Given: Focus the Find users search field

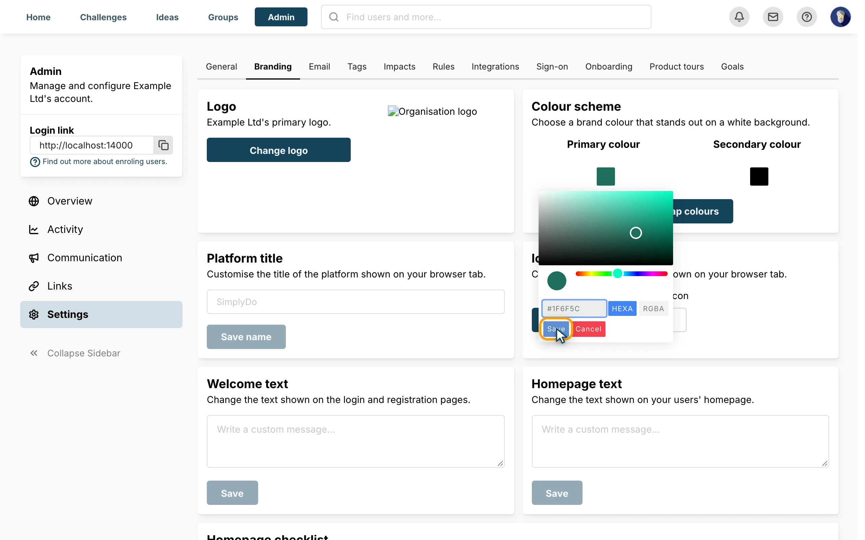Looking at the screenshot, I should pyautogui.click(x=486, y=17).
